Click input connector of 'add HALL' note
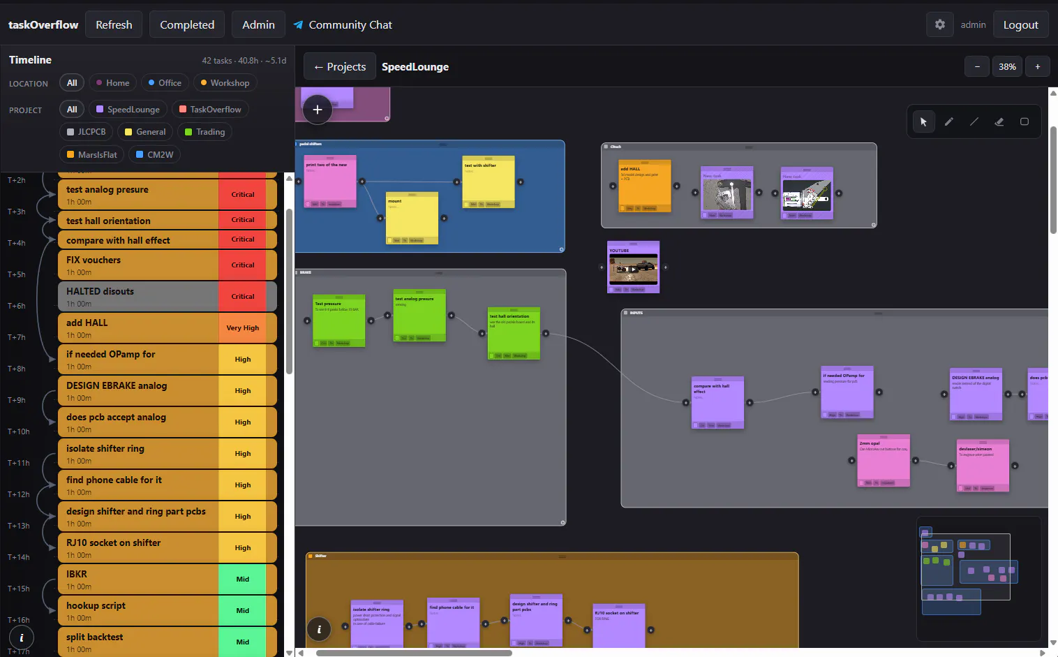 click(x=613, y=186)
